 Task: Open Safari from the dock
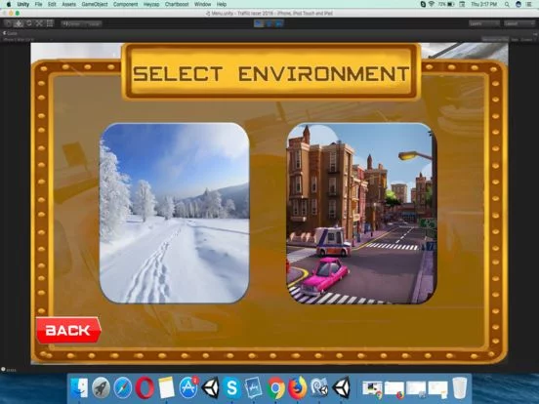pyautogui.click(x=123, y=387)
